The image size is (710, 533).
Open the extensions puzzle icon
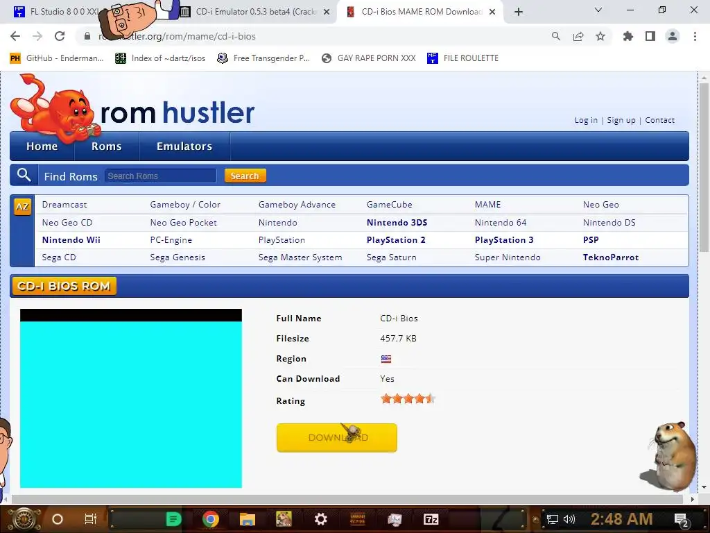628,36
